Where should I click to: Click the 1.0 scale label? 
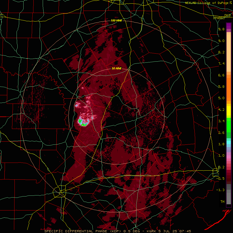tap(221, 156)
